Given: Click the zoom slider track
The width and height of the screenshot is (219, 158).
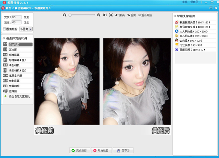Looking at the screenshot, I should pos(82,15).
